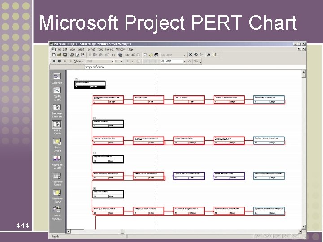Open the No Group dropdown
This screenshot has height=242, width=323.
[184, 55]
